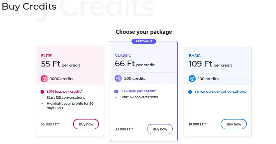Click the tick next to Start 62 conversations
This screenshot has width=276, height=144.
(x=116, y=97)
